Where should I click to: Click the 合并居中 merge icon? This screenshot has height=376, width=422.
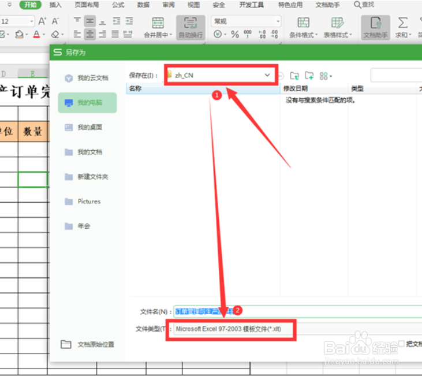tap(158, 23)
